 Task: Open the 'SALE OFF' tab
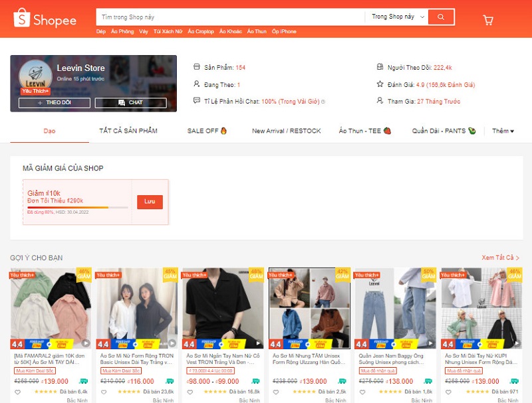click(207, 131)
